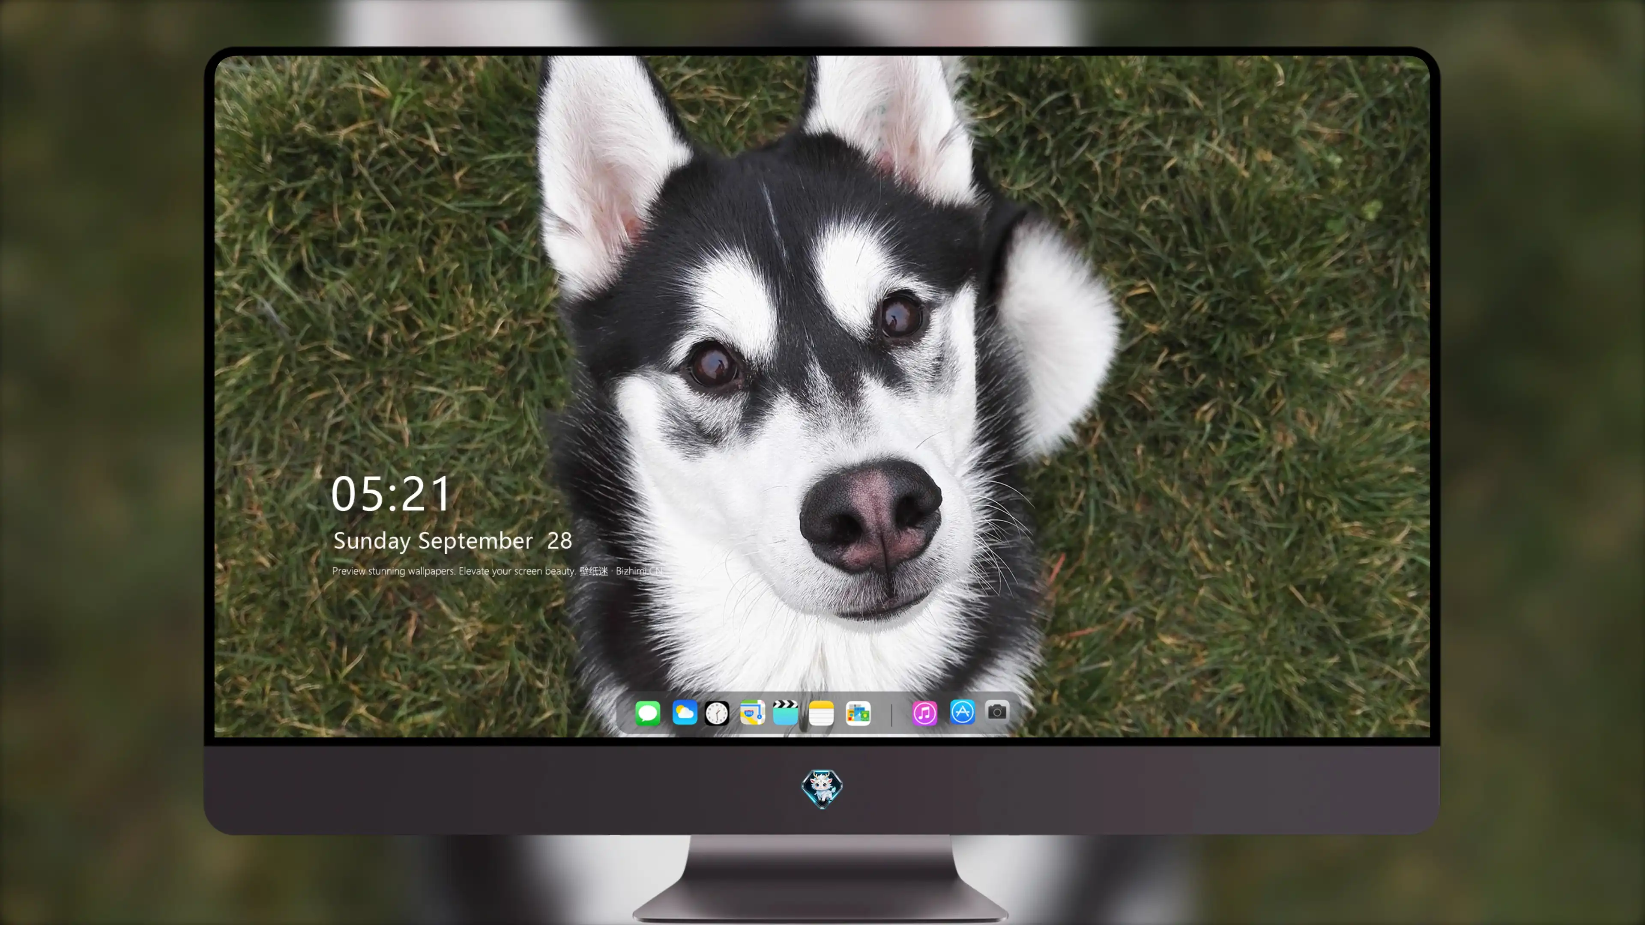Click the 05:21 clock display
Viewport: 1645px width, 925px height.
click(x=391, y=493)
